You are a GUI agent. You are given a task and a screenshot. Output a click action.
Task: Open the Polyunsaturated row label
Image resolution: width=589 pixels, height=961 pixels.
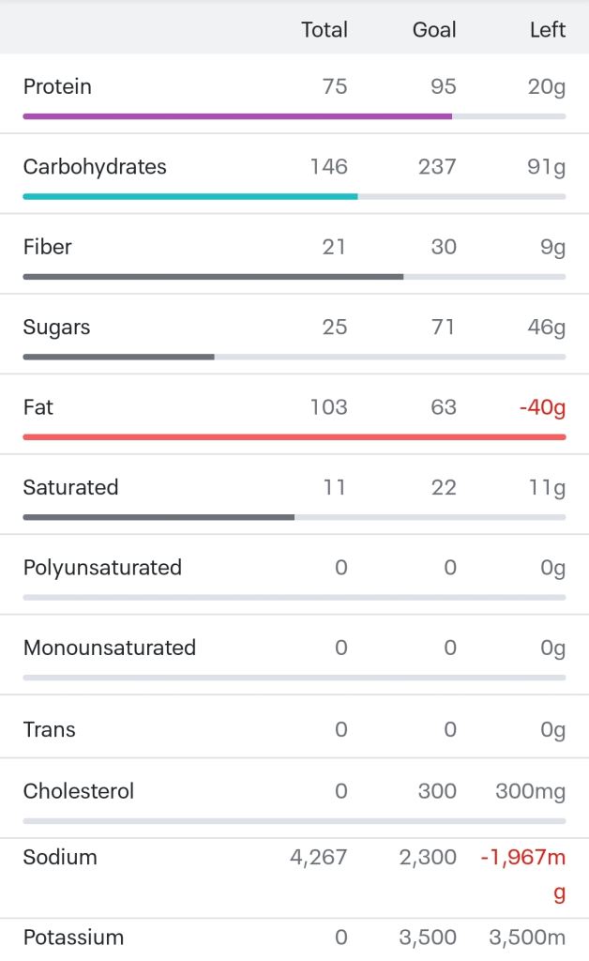click(x=102, y=568)
